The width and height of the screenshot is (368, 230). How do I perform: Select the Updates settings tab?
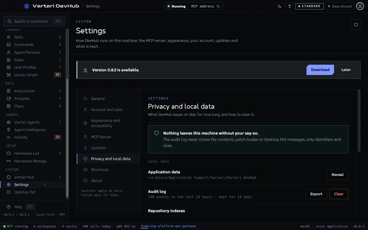(x=108, y=148)
